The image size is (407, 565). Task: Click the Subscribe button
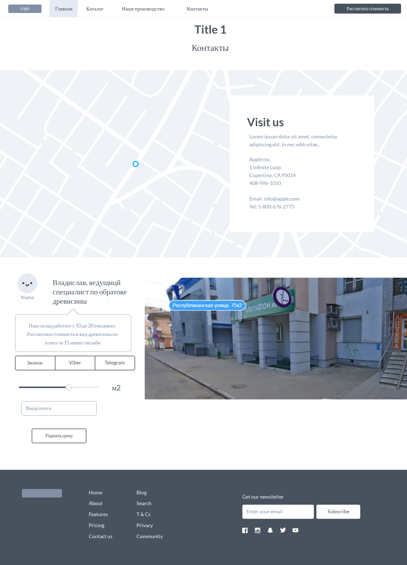pyautogui.click(x=338, y=512)
